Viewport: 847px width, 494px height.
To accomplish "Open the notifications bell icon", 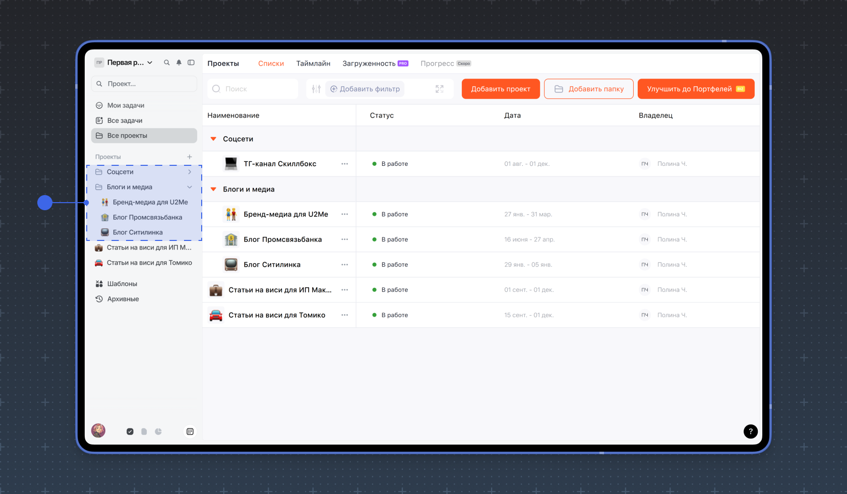I will (179, 63).
